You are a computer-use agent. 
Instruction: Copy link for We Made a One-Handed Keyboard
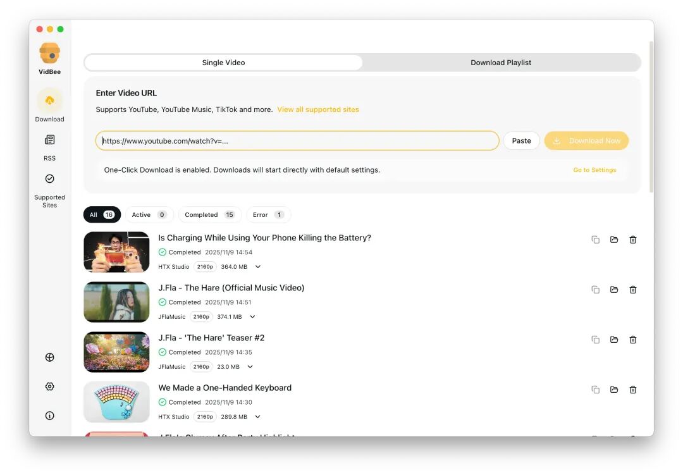[596, 390]
